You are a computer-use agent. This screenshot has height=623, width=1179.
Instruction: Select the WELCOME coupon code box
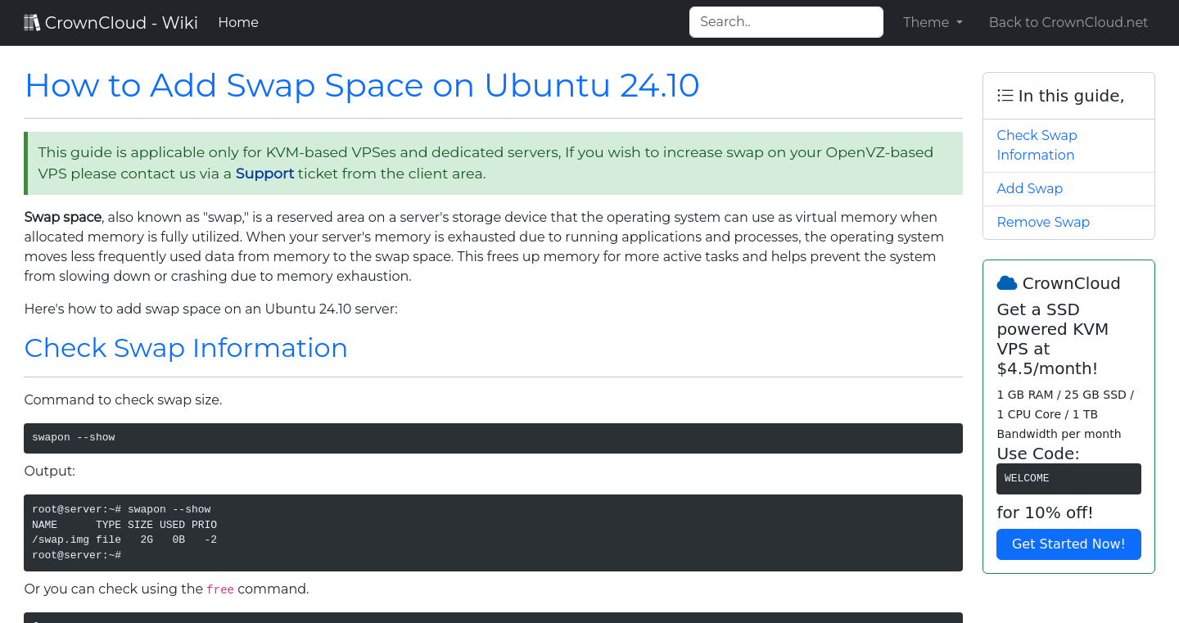tap(1068, 478)
